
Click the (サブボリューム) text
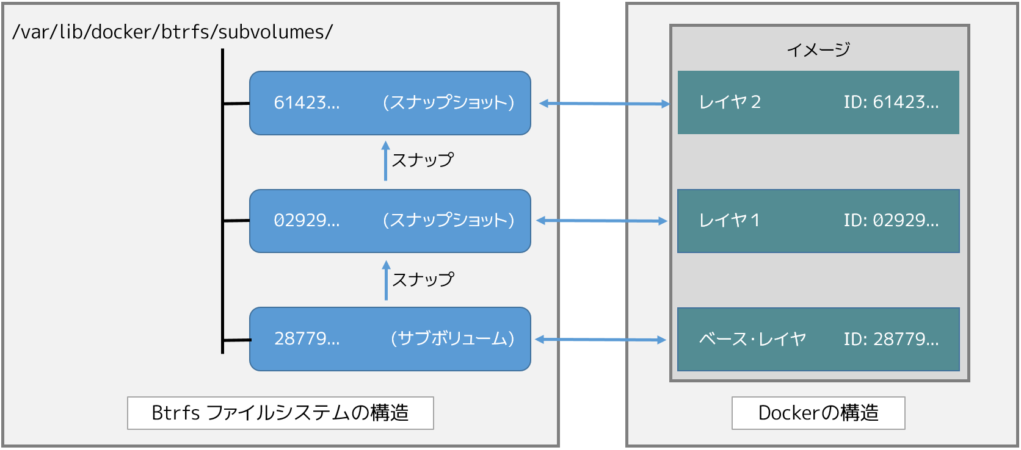452,338
